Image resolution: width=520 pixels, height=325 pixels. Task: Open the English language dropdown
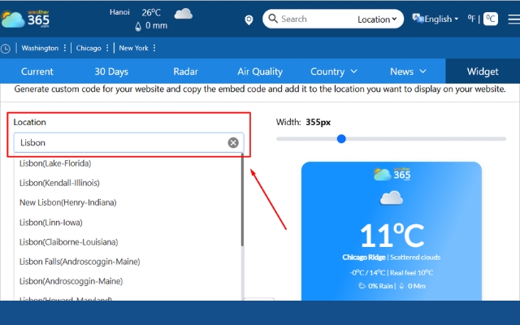tap(441, 19)
